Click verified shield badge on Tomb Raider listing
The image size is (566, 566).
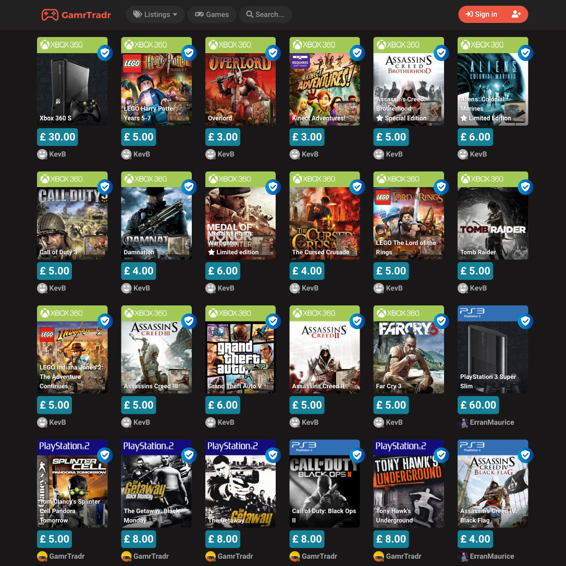(x=525, y=187)
